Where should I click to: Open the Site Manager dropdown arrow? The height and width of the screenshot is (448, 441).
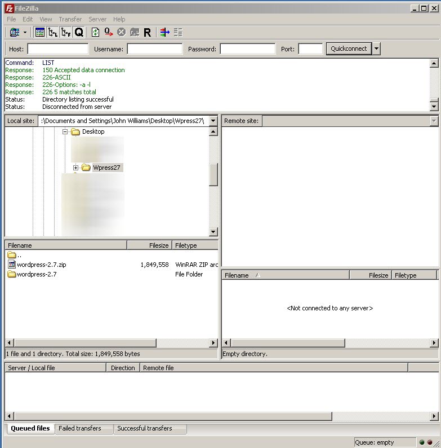coord(25,33)
